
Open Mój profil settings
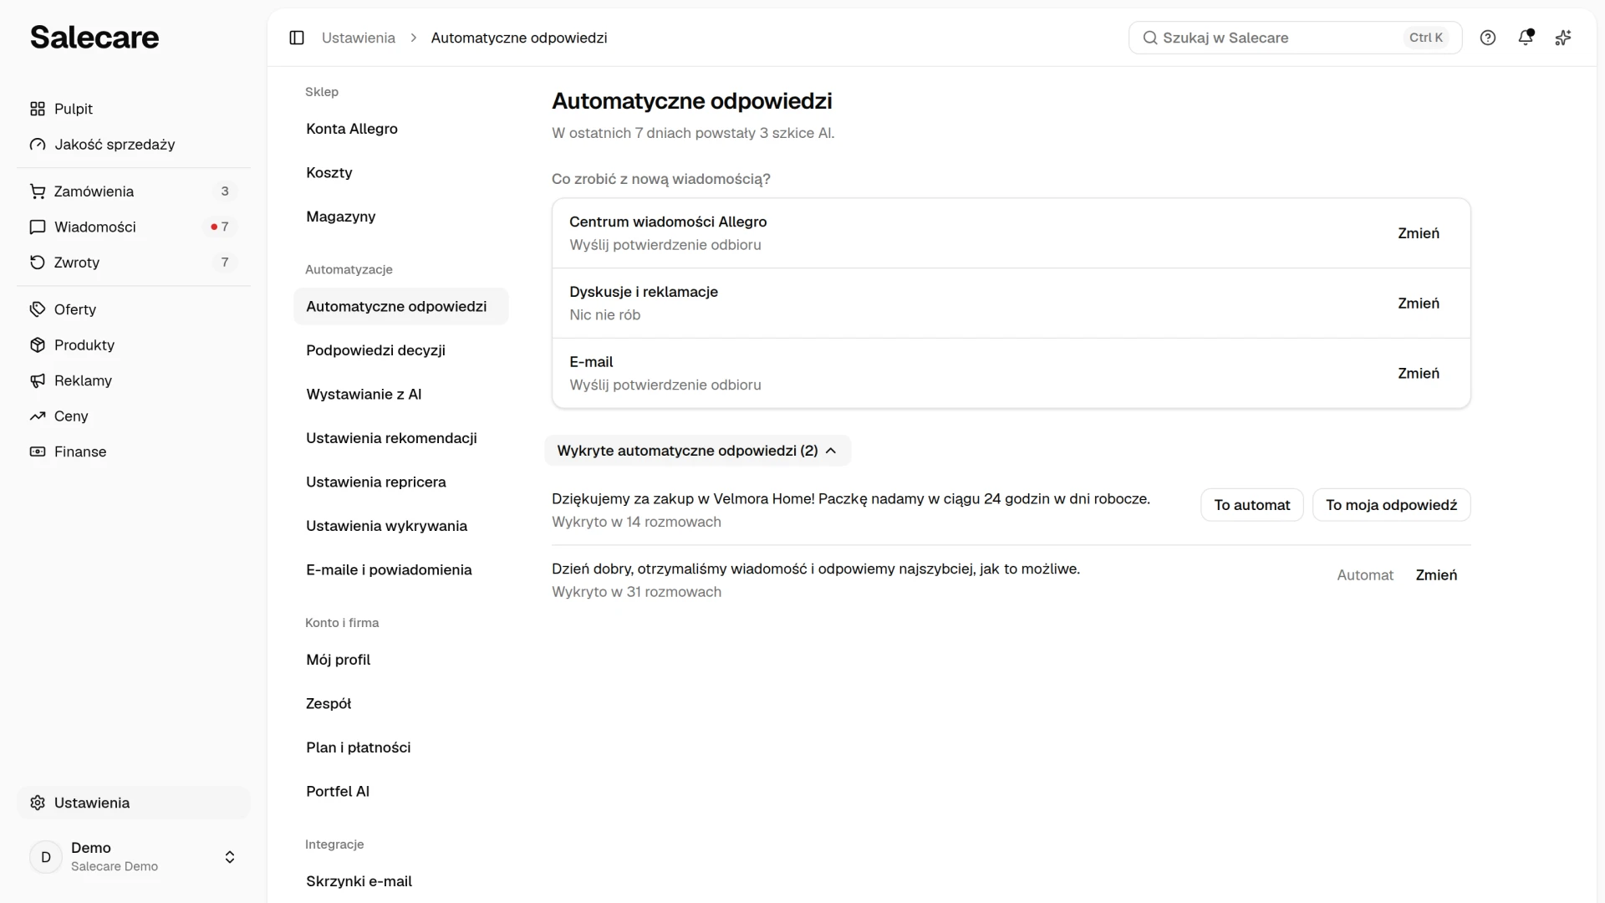[x=401, y=660]
